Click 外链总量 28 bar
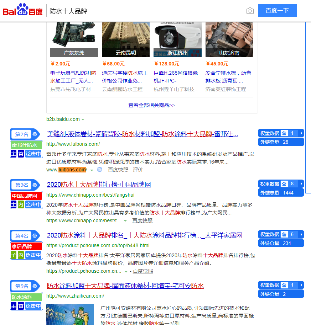The image size is (311, 325). [281, 142]
